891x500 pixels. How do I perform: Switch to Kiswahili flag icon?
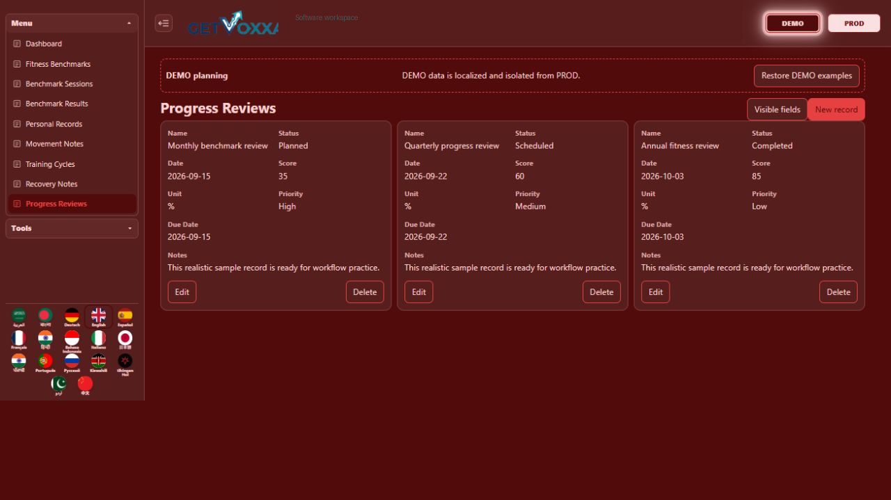point(98,361)
